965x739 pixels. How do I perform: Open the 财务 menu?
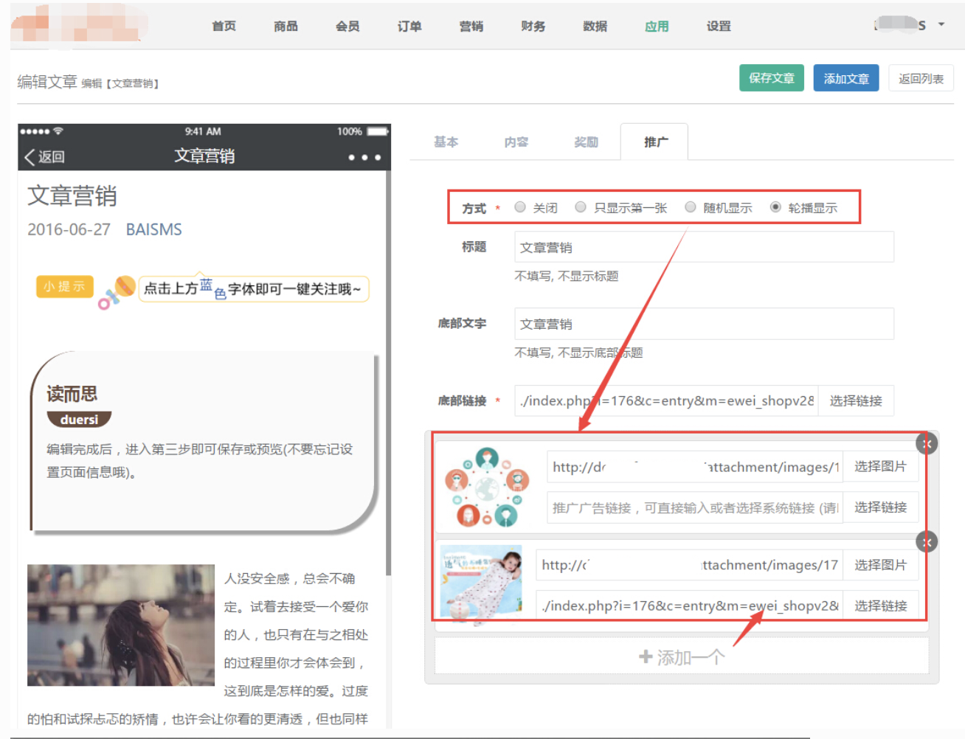[533, 26]
